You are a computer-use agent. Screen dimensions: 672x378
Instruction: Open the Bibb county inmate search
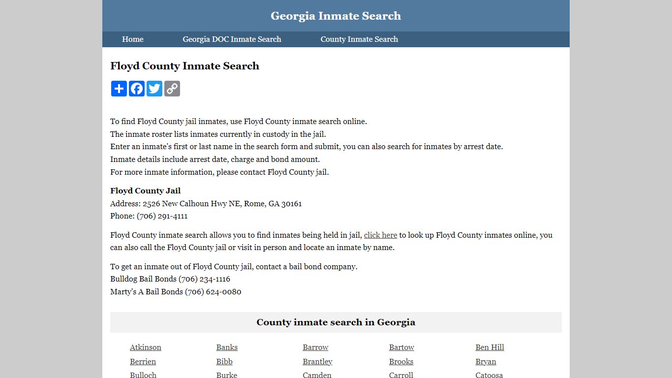224,361
